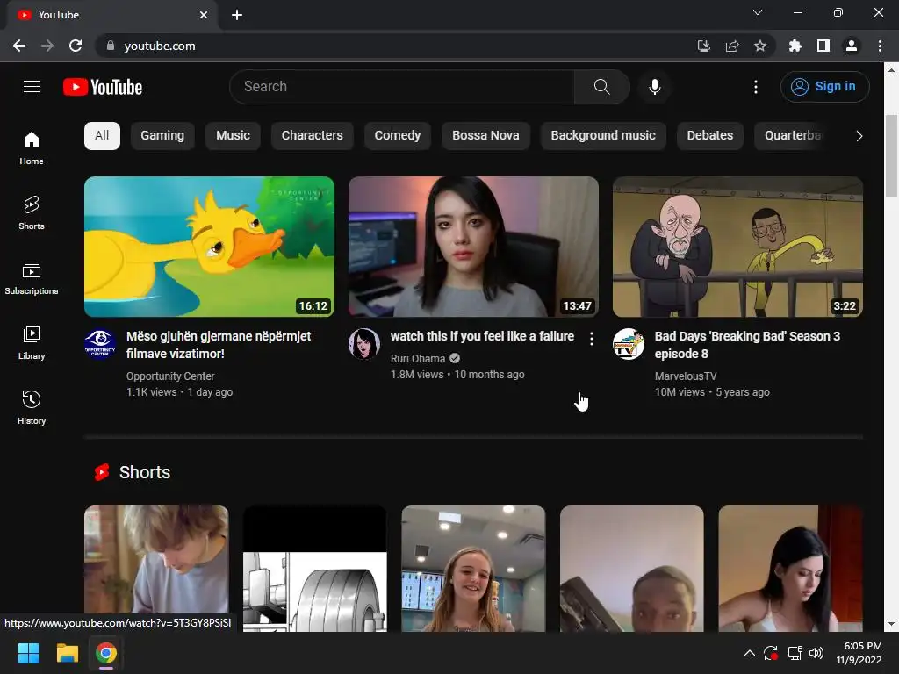Open Breaking Bad cartoon thumbnail
Image resolution: width=899 pixels, height=674 pixels.
pyautogui.click(x=737, y=247)
